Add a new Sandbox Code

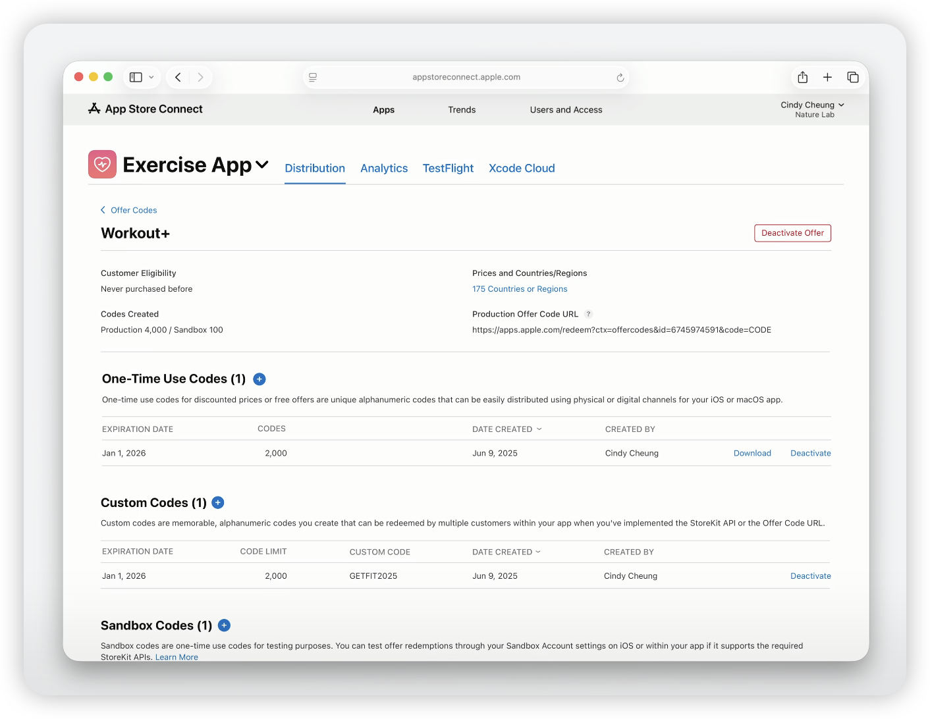coord(224,626)
